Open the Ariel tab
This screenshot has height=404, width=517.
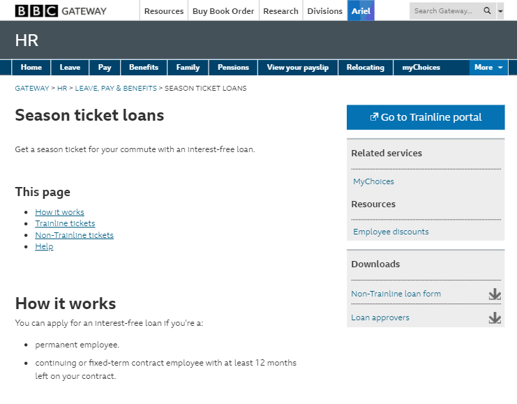(361, 11)
